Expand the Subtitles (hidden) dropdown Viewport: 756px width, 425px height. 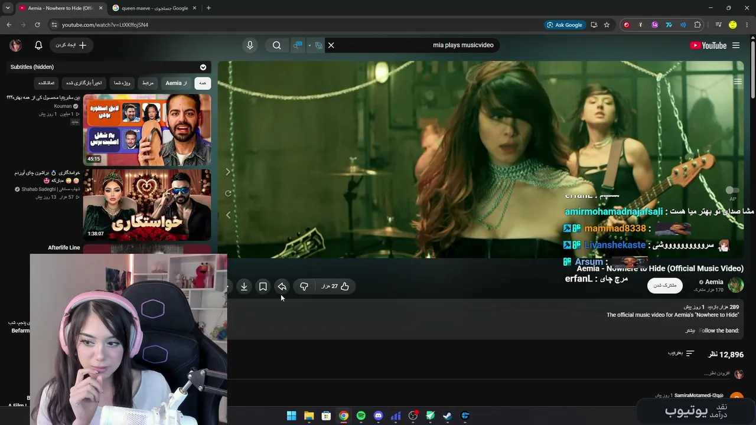[203, 67]
